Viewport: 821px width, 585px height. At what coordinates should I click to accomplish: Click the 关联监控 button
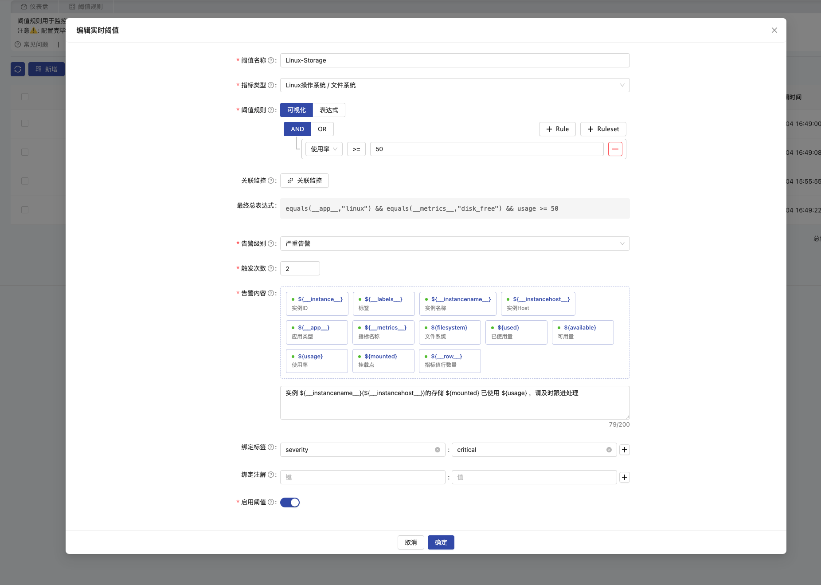pos(305,181)
